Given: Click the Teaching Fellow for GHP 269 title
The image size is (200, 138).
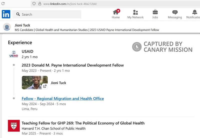Looking at the screenshot, I should 83,123.
